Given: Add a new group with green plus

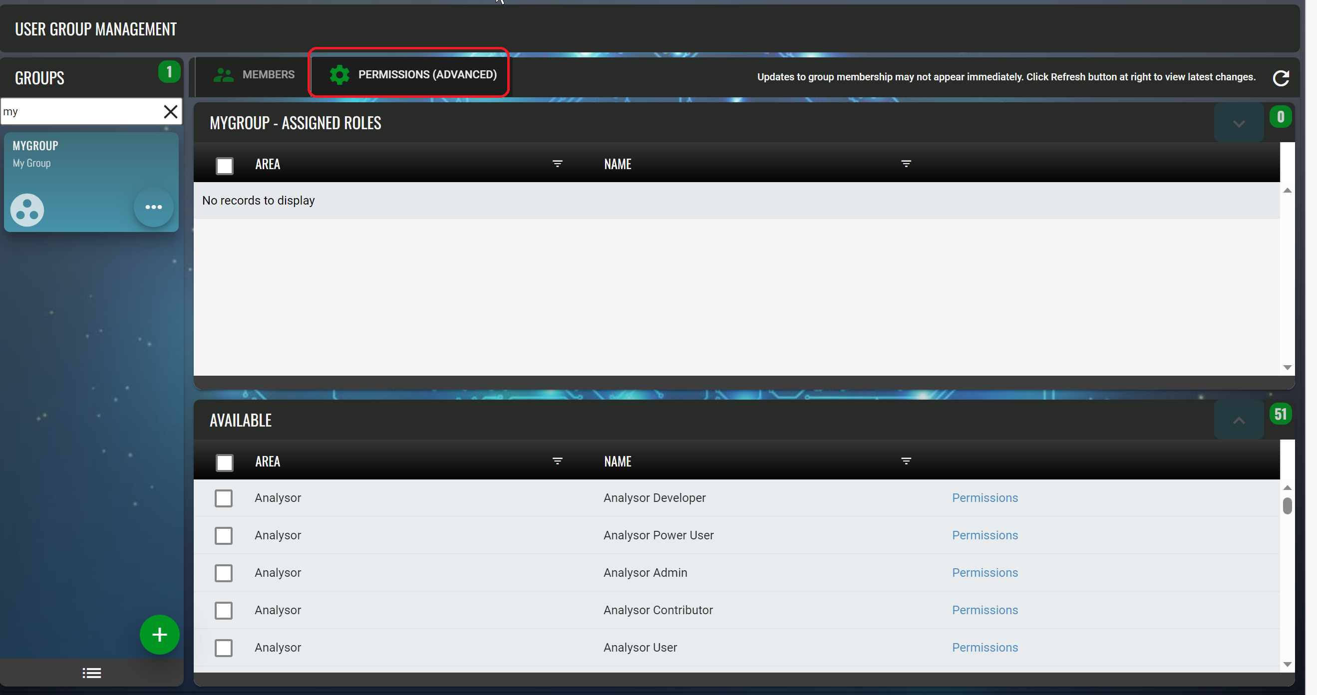Looking at the screenshot, I should click(x=160, y=635).
